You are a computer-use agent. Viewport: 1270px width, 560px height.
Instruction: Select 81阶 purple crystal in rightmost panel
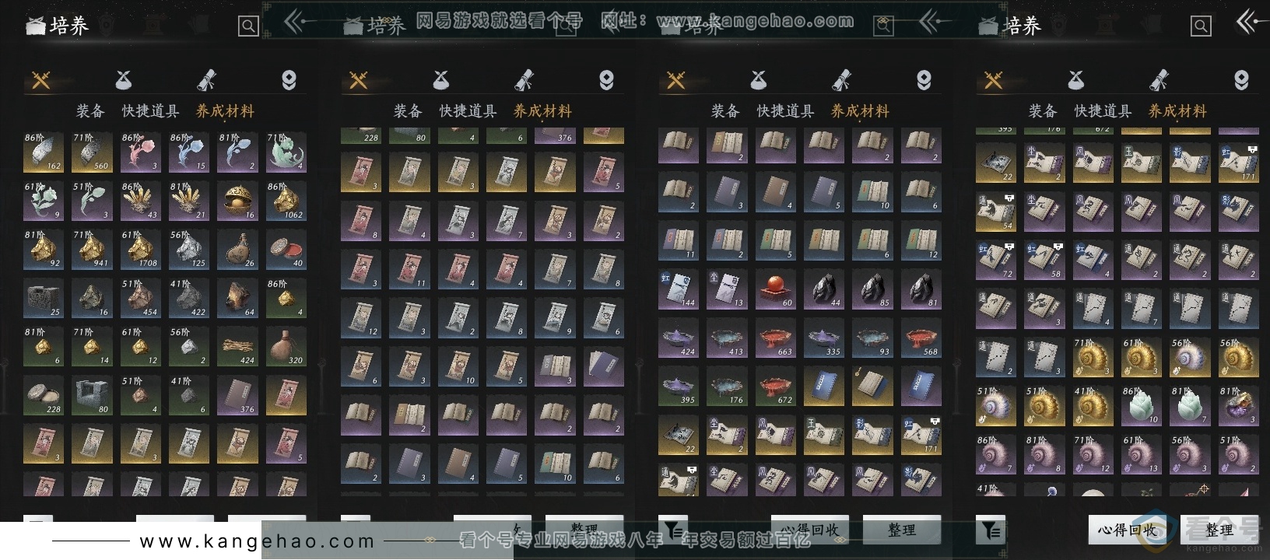pyautogui.click(x=1238, y=406)
